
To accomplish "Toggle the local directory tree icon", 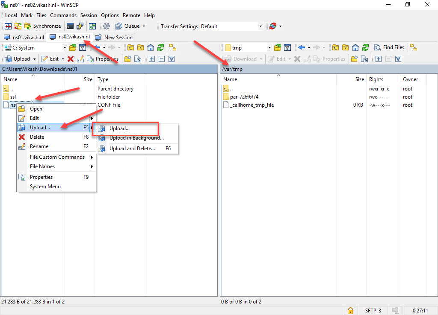I will [x=173, y=48].
